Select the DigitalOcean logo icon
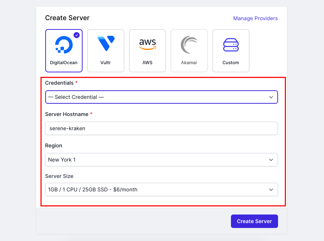Viewport: 324px width, 241px height. (64, 44)
